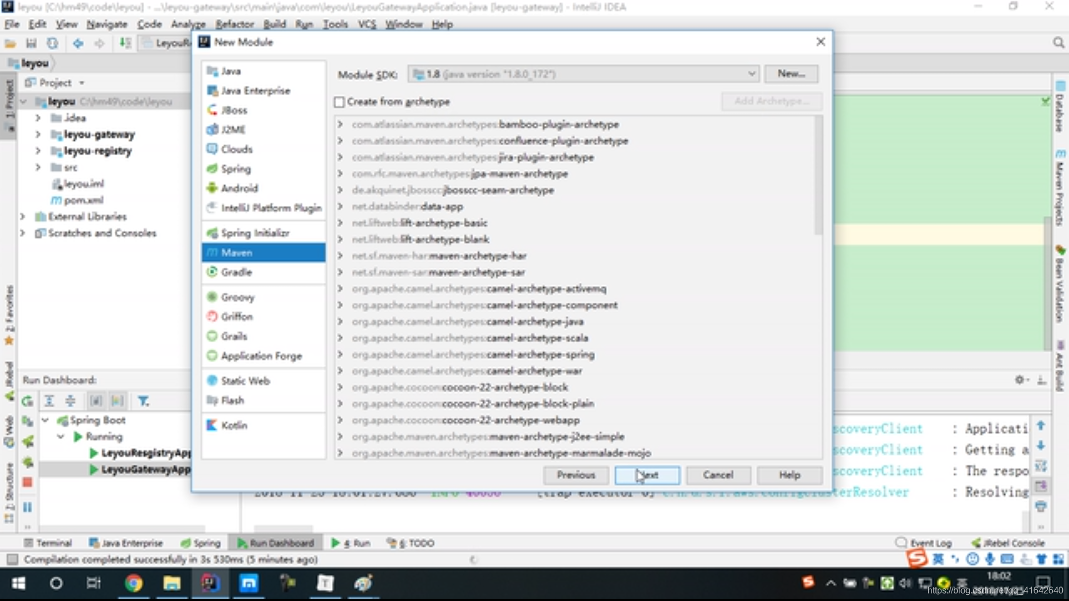Expand bamboo-plugin-archetype entry

[340, 124]
